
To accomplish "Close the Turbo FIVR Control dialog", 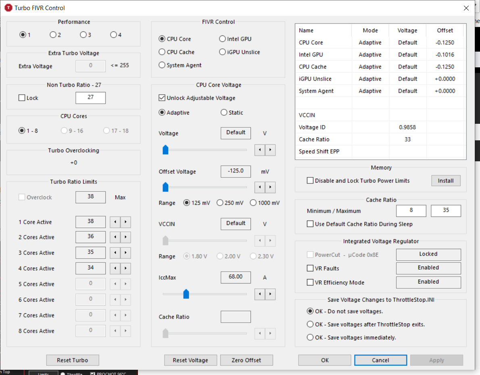I will 466,8.
